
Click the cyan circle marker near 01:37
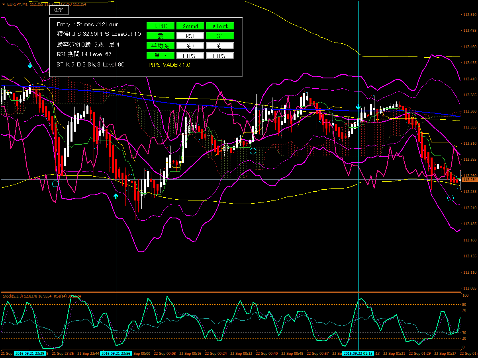(x=451, y=198)
